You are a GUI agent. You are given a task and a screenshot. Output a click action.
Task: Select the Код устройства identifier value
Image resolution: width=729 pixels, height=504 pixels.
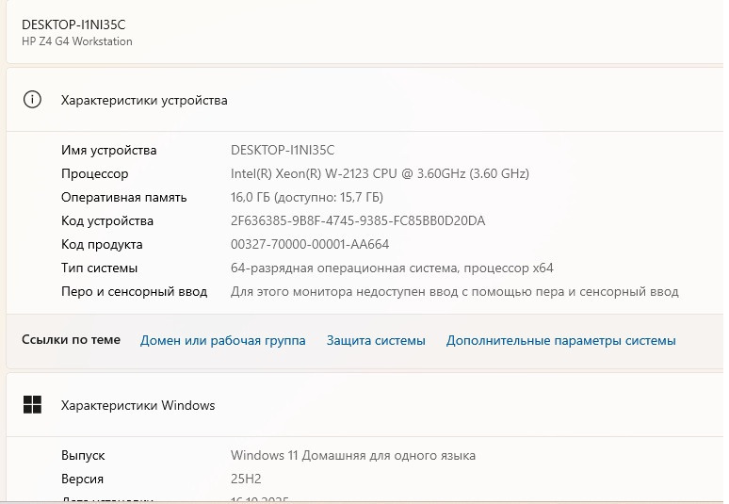pyautogui.click(x=358, y=220)
